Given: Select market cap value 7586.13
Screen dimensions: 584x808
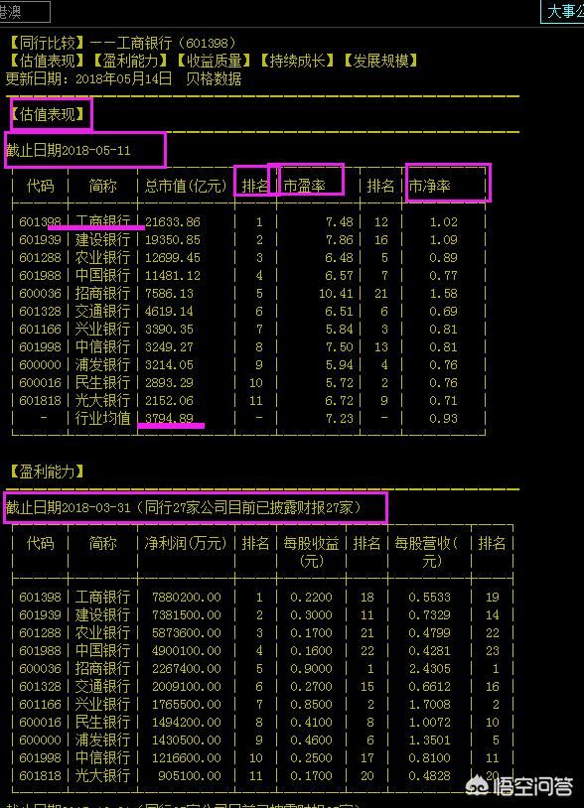Looking at the screenshot, I should pos(169,294).
